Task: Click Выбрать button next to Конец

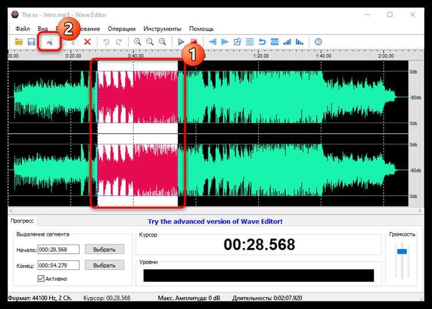Action: click(104, 265)
